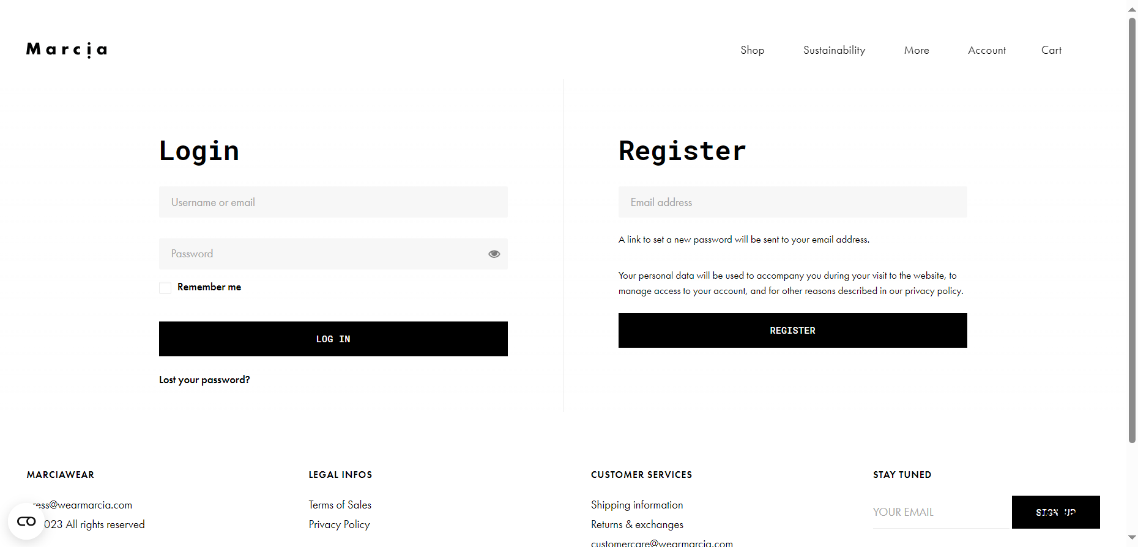Check the Remember me checkbox
The width and height of the screenshot is (1138, 547).
[165, 287]
